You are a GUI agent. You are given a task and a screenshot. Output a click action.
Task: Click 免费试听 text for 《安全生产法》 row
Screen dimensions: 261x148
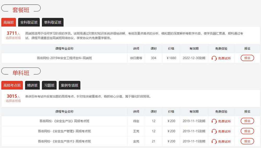(x=224, y=121)
